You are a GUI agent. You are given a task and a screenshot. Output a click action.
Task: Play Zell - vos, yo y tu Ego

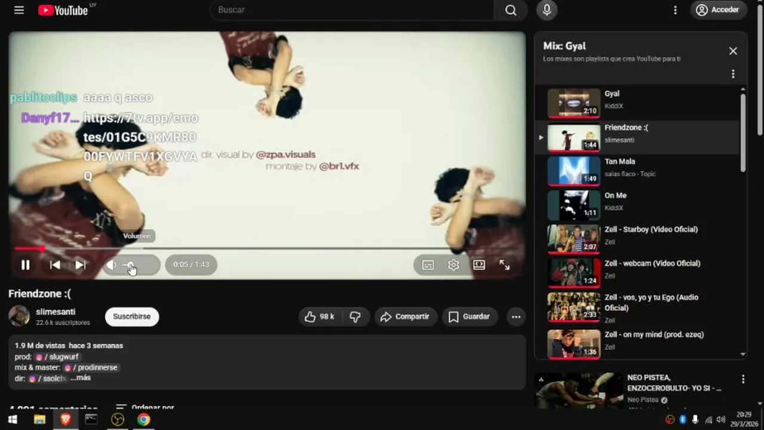coord(637,308)
